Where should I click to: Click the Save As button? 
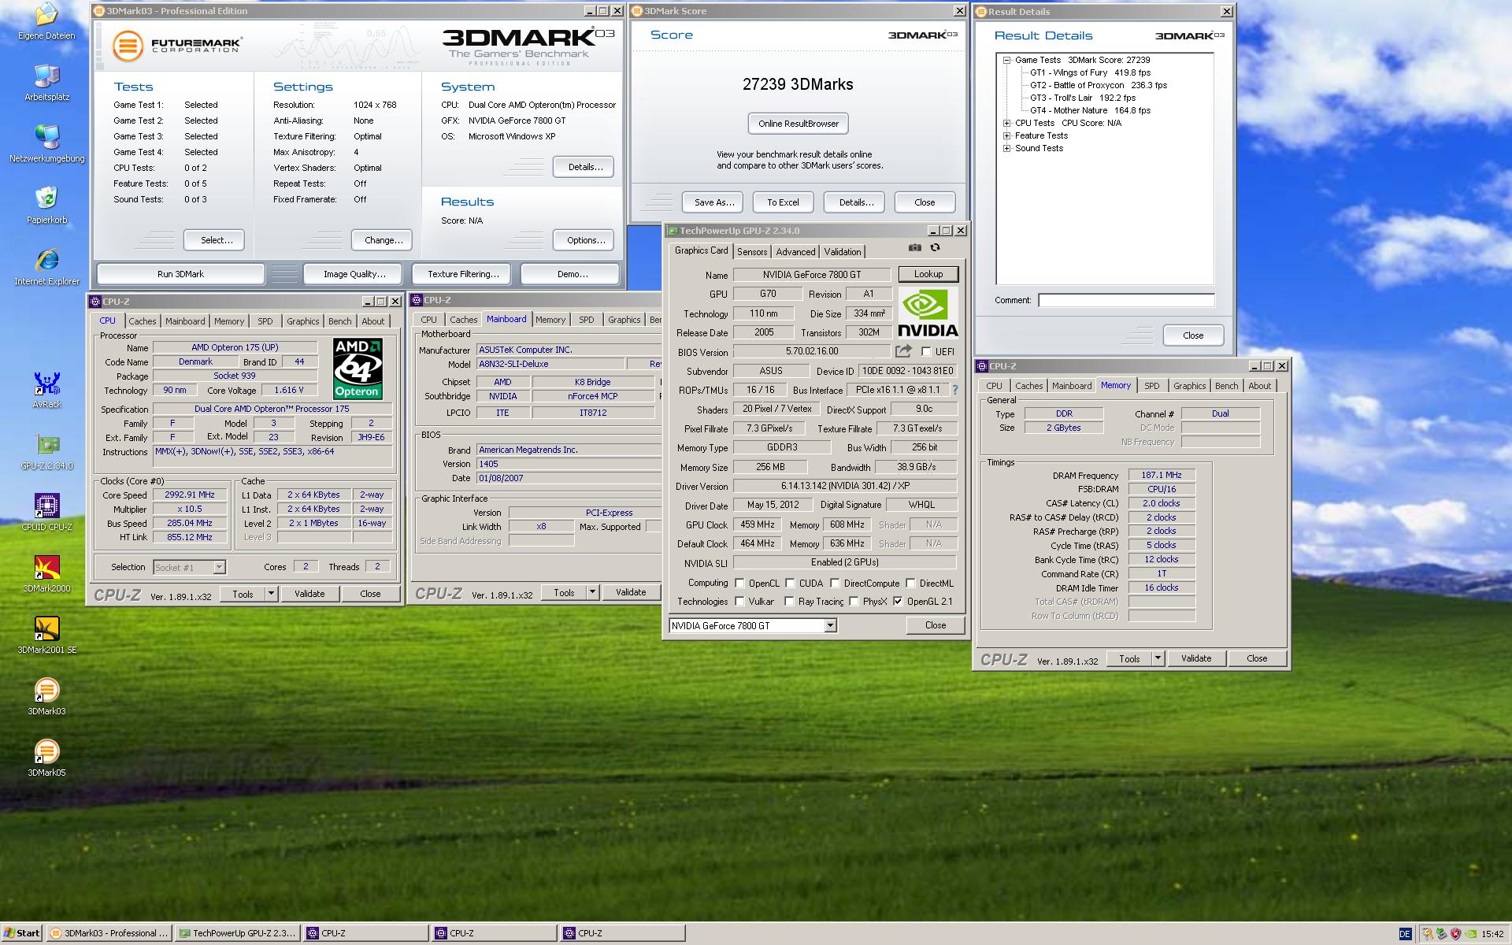click(713, 202)
